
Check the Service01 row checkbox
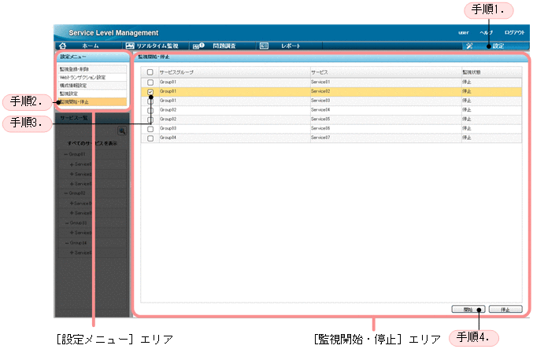coord(150,83)
